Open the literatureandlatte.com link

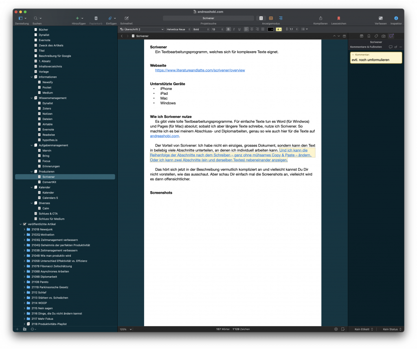coord(200,70)
